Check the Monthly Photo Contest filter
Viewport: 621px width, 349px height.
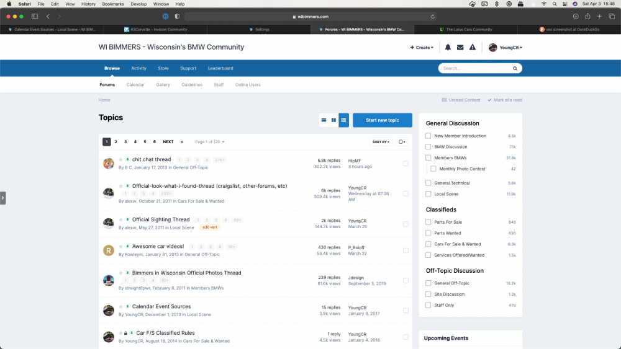tap(433, 169)
